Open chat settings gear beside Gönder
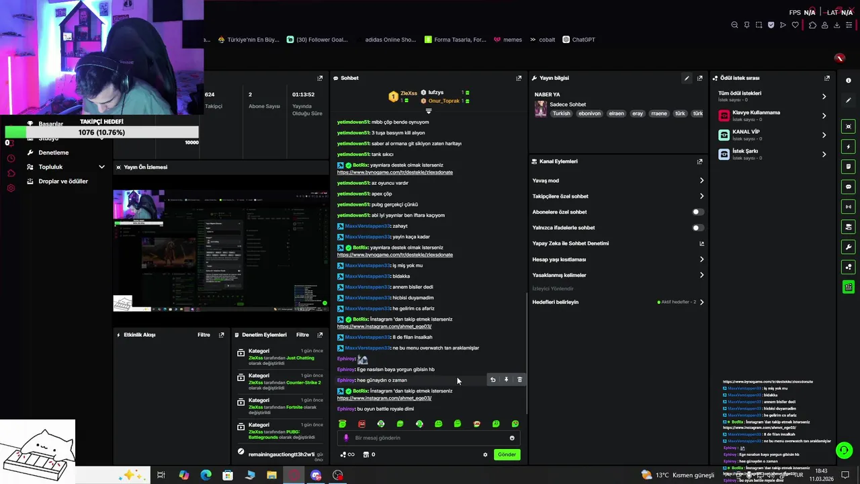 click(x=485, y=454)
